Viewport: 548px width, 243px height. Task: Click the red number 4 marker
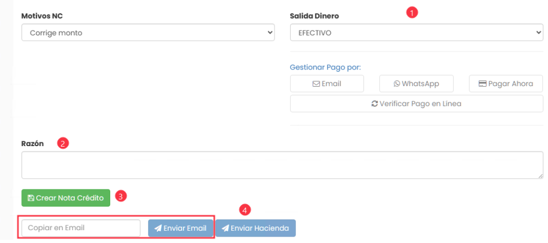(x=245, y=210)
